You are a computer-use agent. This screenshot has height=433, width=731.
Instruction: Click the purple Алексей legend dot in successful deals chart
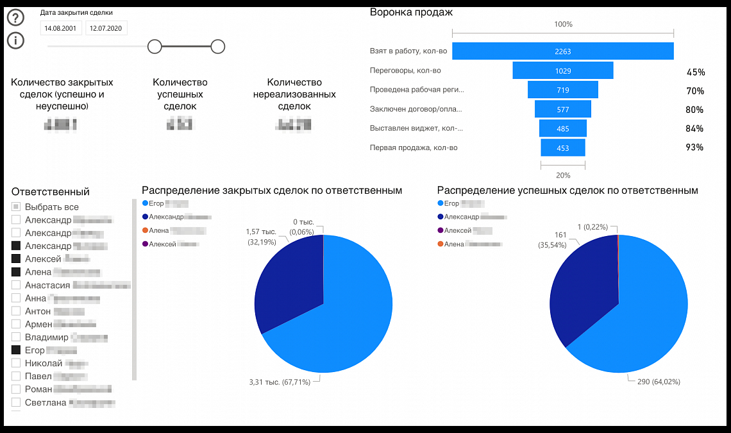coord(440,230)
